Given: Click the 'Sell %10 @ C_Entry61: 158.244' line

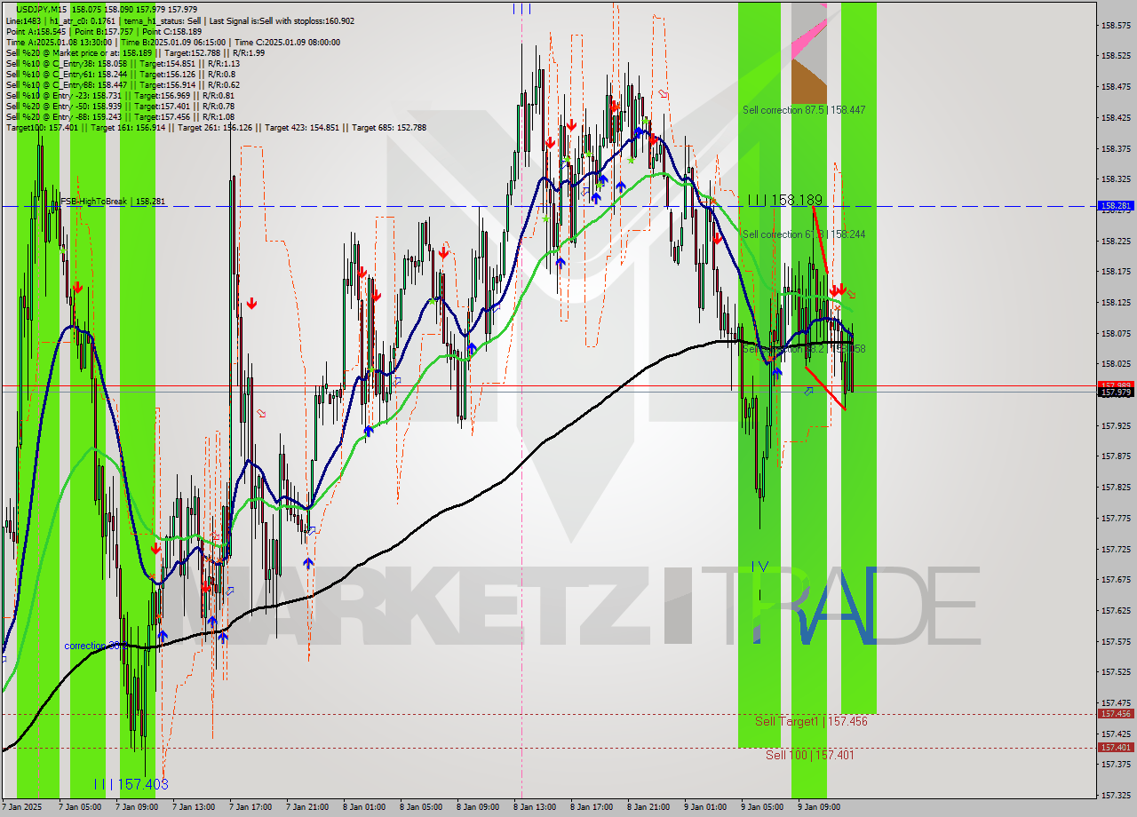Looking at the screenshot, I should coord(121,74).
